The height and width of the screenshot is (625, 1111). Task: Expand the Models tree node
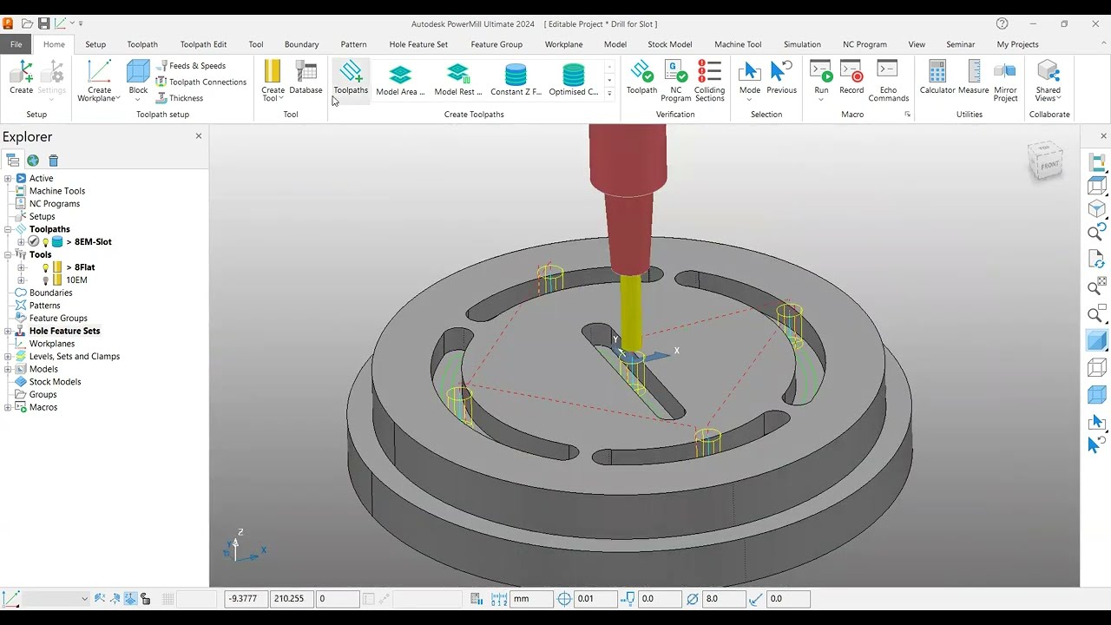pyautogui.click(x=8, y=369)
